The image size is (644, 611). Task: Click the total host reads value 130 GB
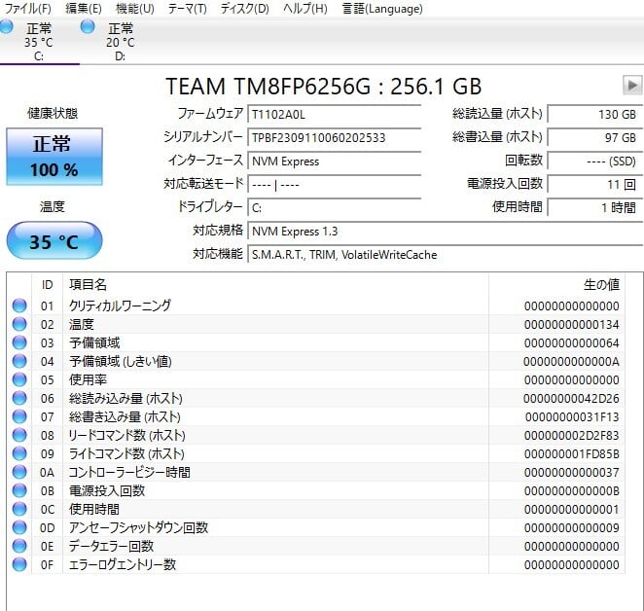595,114
